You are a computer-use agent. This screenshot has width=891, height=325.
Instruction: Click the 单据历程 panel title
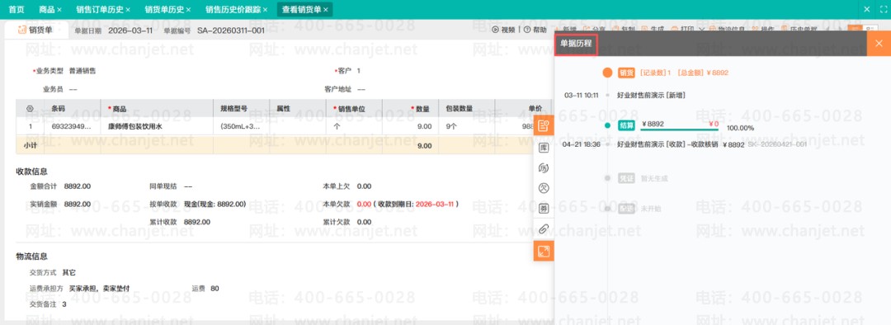click(x=576, y=43)
